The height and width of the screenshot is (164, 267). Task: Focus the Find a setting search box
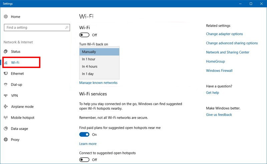pyautogui.click(x=37, y=28)
